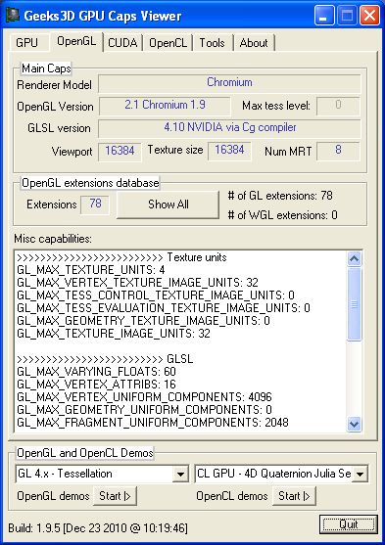This screenshot has width=385, height=545.
Task: Select the OpenGL tab
Action: pyautogui.click(x=76, y=41)
